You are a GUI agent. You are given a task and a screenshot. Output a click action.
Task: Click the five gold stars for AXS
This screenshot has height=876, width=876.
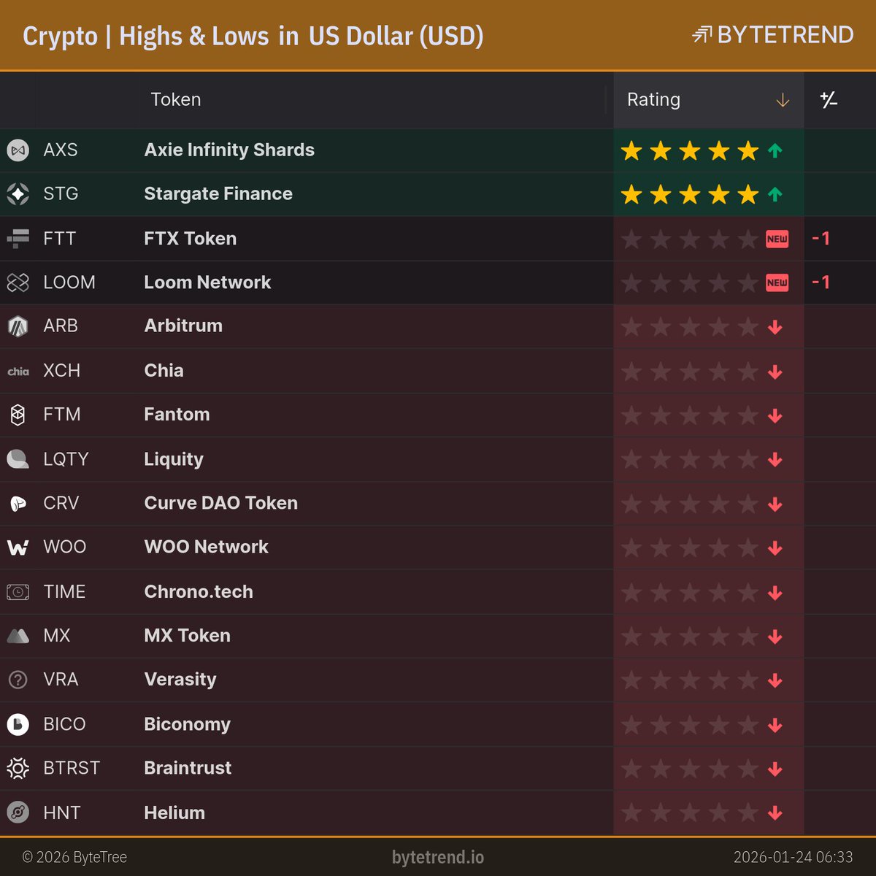[x=690, y=151]
